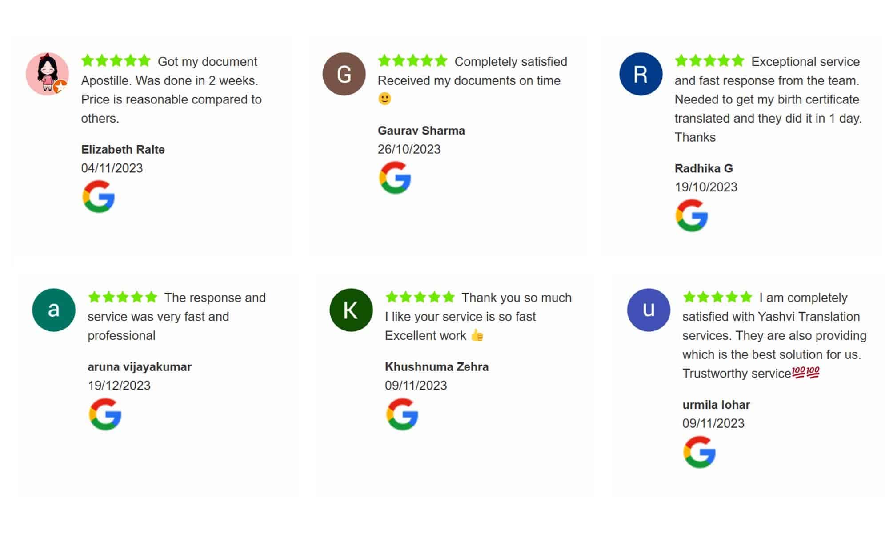Click the purple u avatar circle
The height and width of the screenshot is (533, 889).
pos(648,310)
